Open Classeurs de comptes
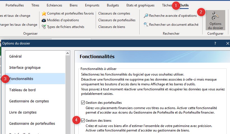The height and width of the screenshot is (134, 230). [114, 13]
